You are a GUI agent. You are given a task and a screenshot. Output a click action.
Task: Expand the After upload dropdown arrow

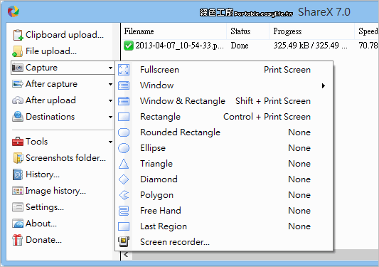[x=110, y=100]
